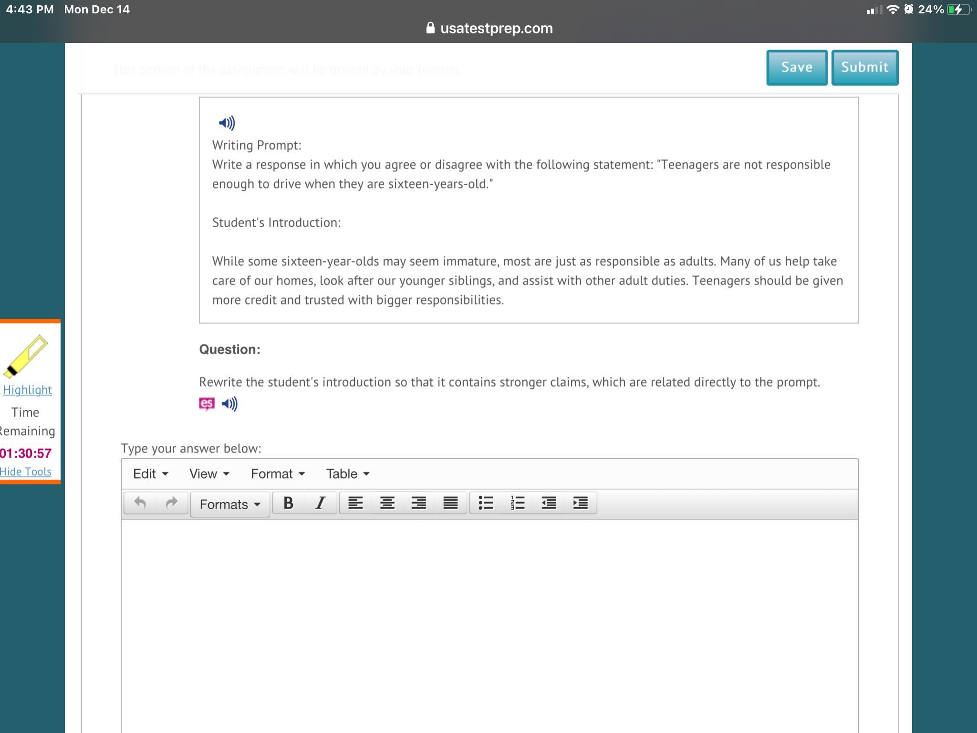Select the yellow Highlight marker tool
Image resolution: width=977 pixels, height=733 pixels.
(x=27, y=356)
